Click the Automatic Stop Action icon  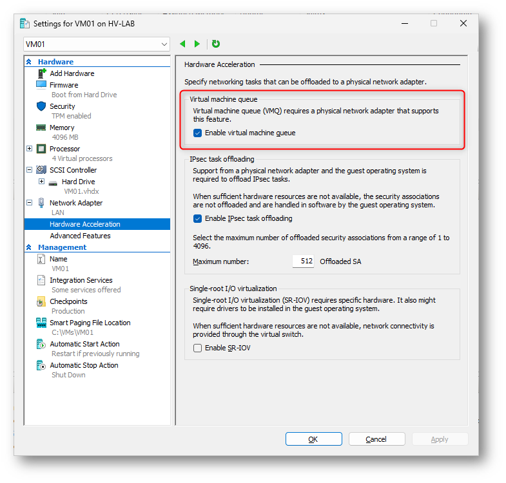click(41, 365)
